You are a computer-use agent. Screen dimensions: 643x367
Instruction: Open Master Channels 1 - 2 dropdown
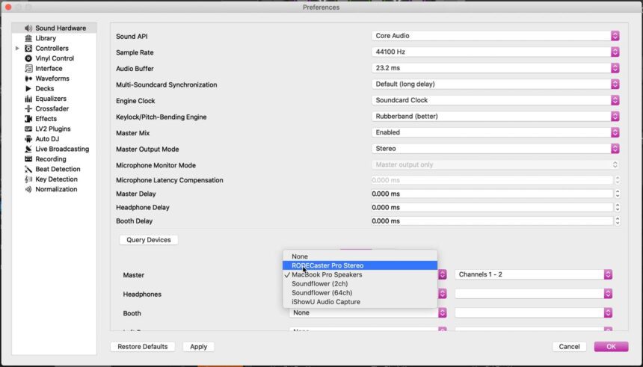pos(534,274)
